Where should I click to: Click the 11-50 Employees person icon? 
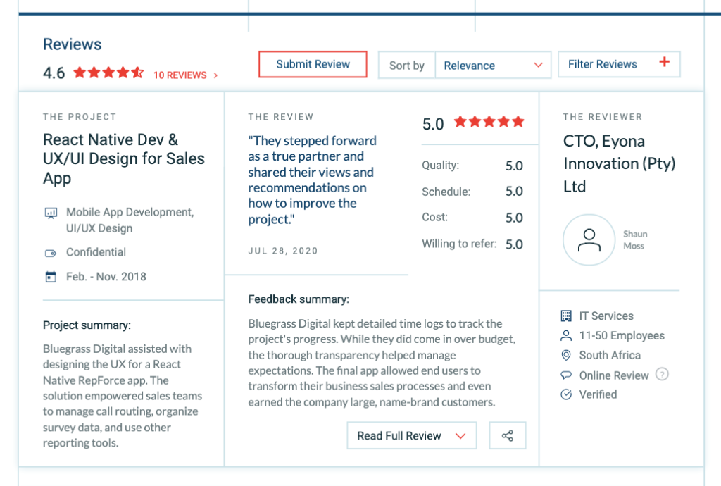pos(566,336)
